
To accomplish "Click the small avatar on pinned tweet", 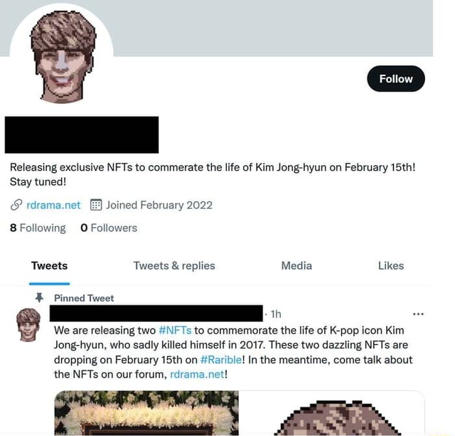I will 28,324.
